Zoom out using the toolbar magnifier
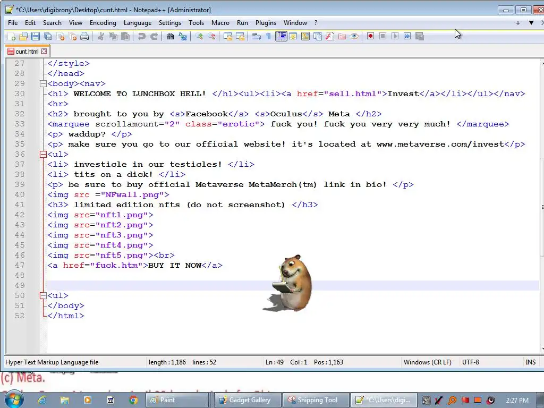 pos(211,36)
